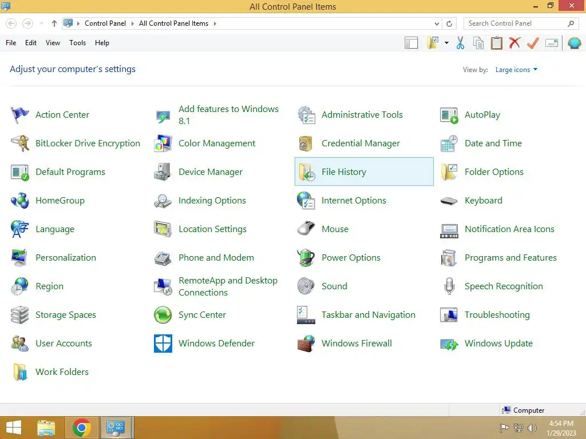Open the Speech Recognition microphone icon
This screenshot has height=439, width=586.
click(449, 286)
